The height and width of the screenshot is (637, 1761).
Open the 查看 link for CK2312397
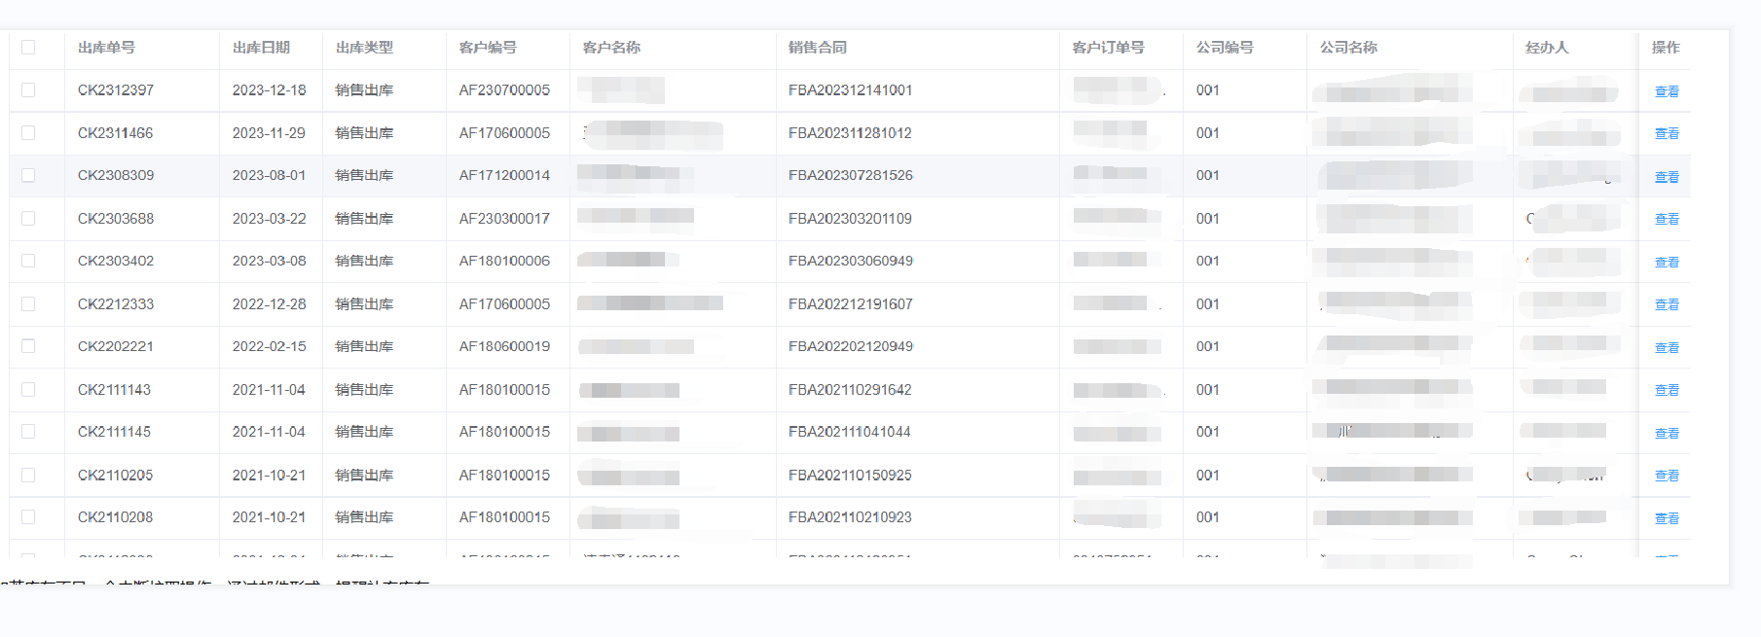click(1667, 91)
